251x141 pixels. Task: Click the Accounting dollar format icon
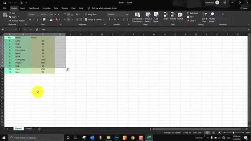[109, 20]
